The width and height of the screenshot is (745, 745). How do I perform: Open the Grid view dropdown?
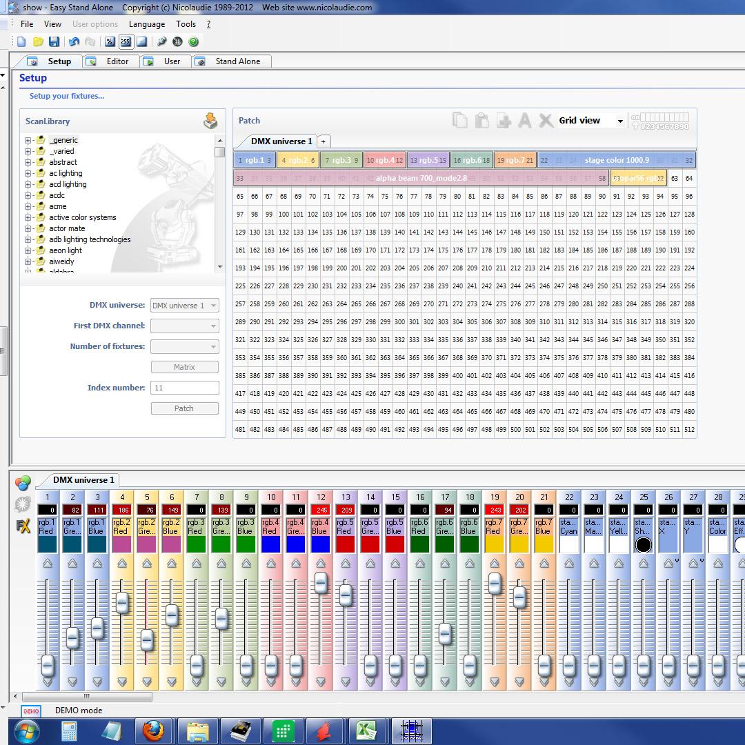619,121
